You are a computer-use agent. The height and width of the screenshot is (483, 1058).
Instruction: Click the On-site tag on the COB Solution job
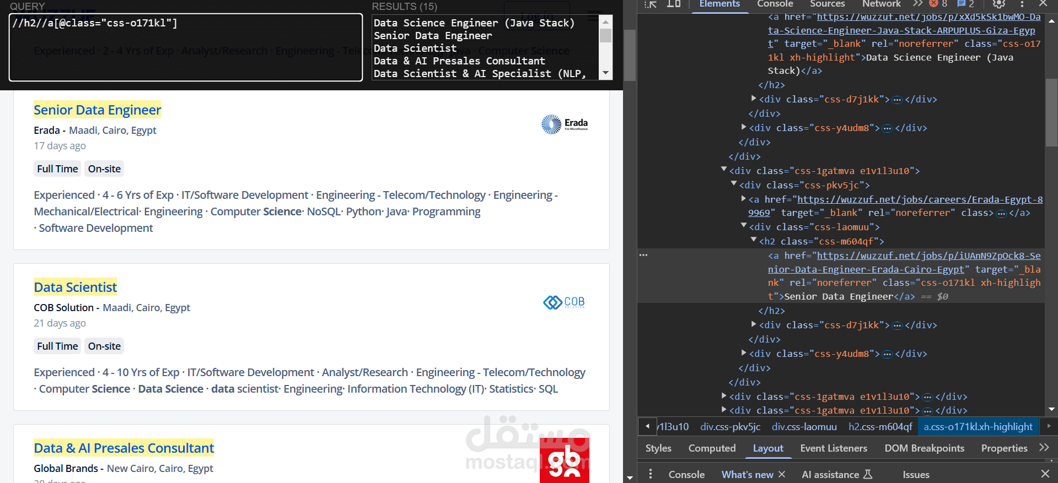point(104,346)
